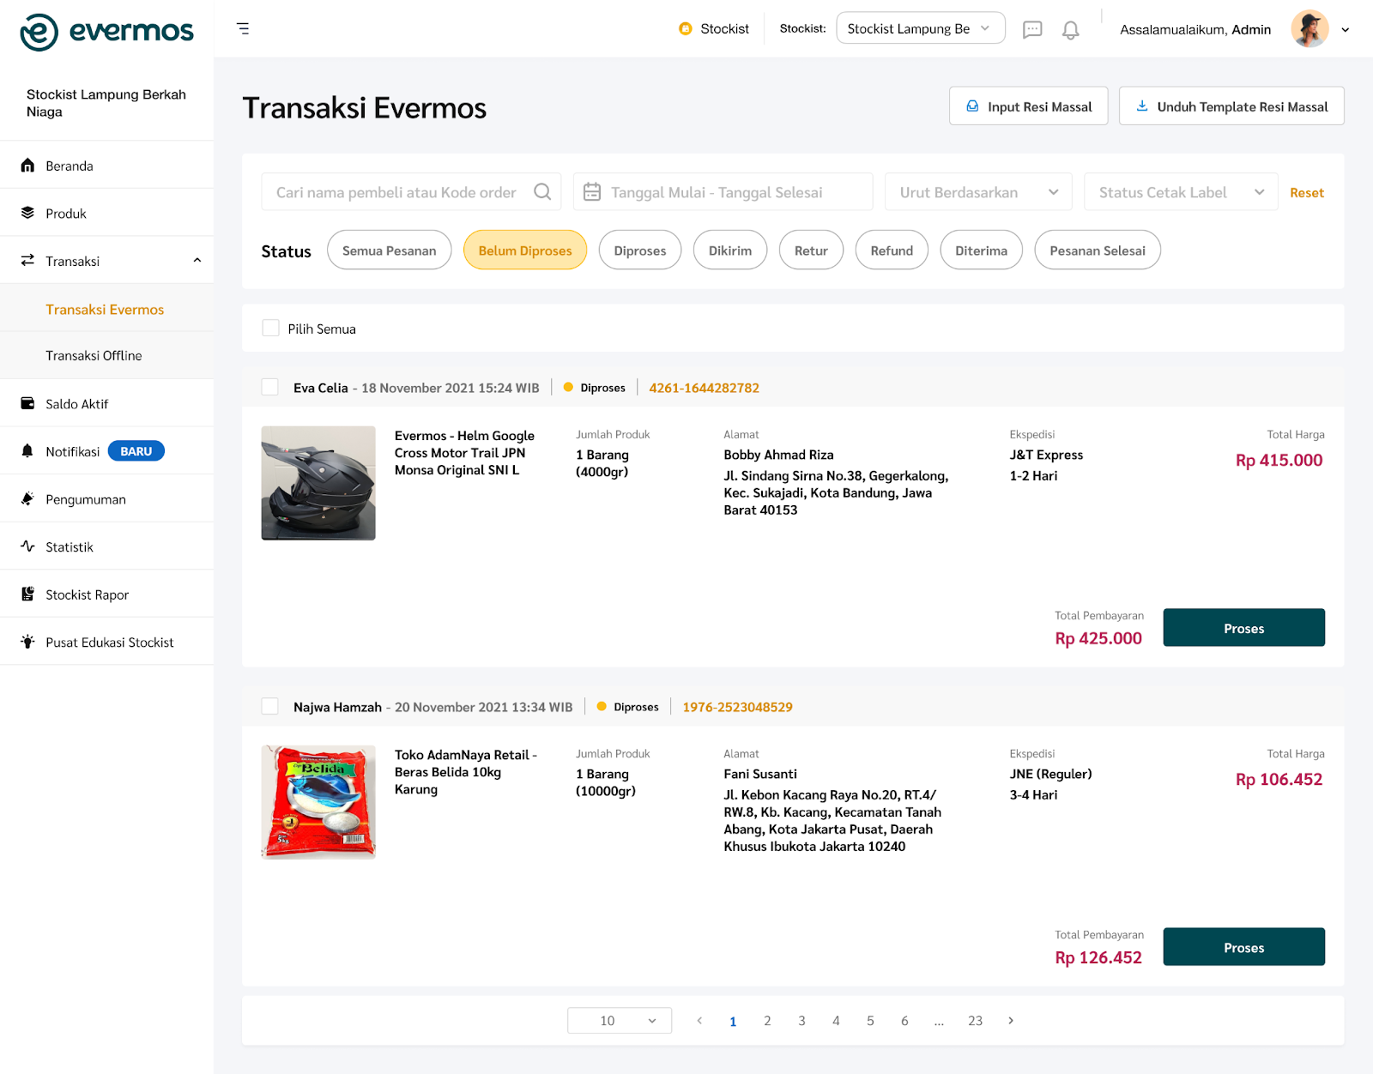The height and width of the screenshot is (1074, 1373).
Task: Click the helmet product thumbnail
Action: pyautogui.click(x=318, y=483)
